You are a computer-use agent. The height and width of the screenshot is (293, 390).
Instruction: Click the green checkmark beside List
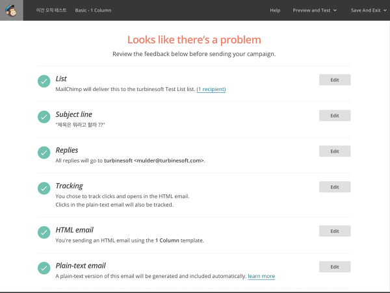44,81
